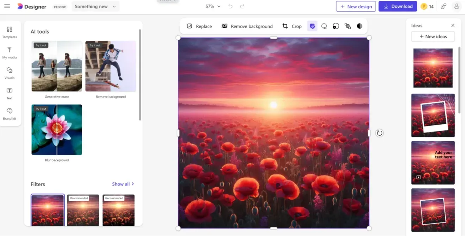Open the My media panel
Viewport: 465px width, 236px height.
coord(10,53)
